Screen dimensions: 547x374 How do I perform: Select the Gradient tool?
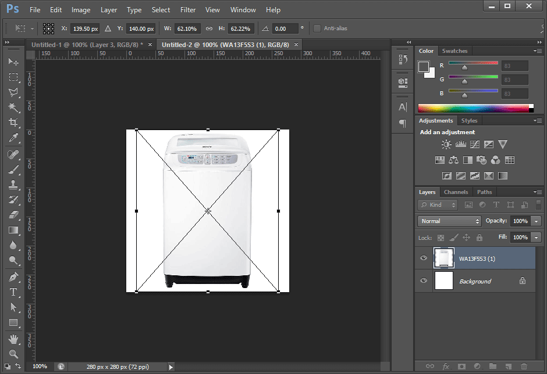coord(14,230)
